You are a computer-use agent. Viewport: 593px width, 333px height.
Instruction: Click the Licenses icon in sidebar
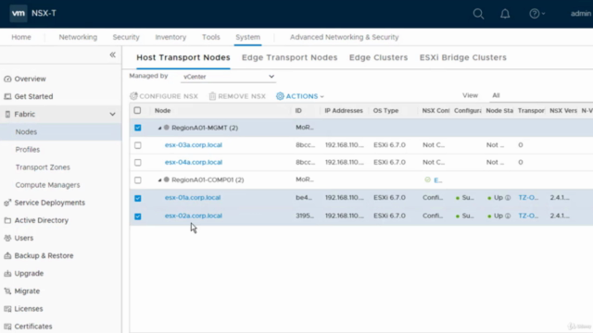coord(7,309)
